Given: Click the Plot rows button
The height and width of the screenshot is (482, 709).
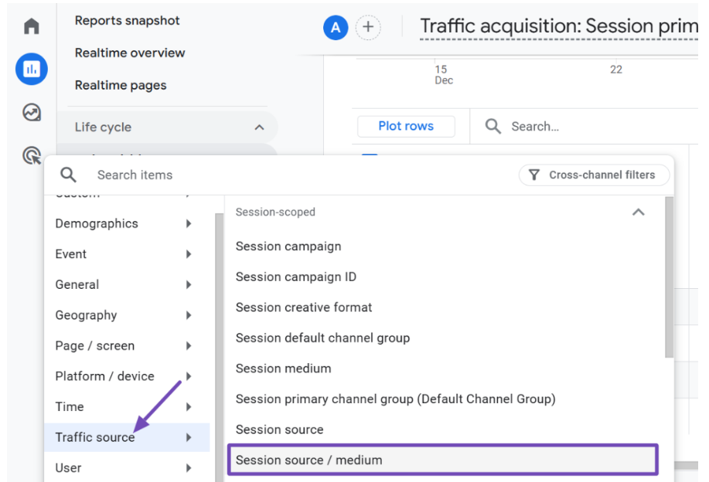Looking at the screenshot, I should click(x=406, y=126).
